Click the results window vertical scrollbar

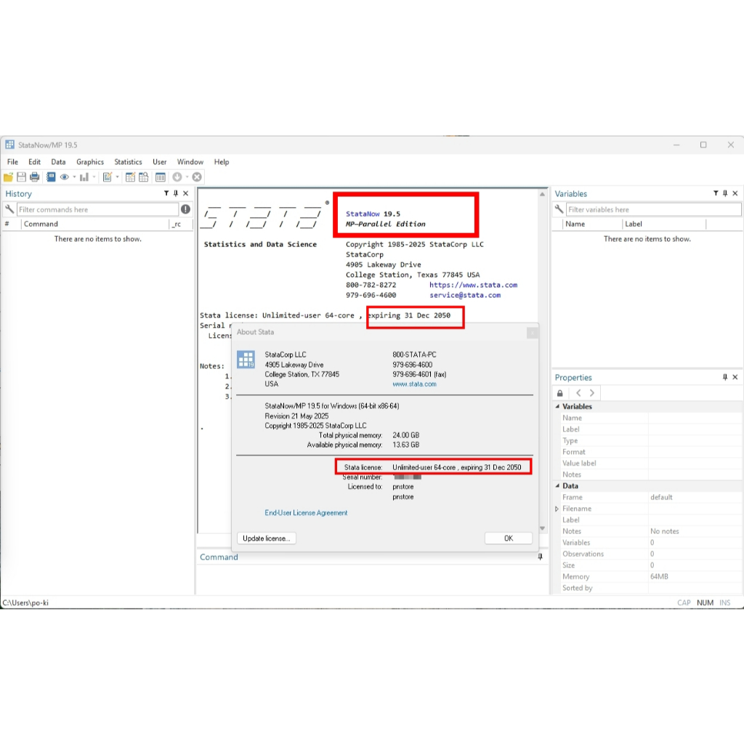(x=542, y=363)
